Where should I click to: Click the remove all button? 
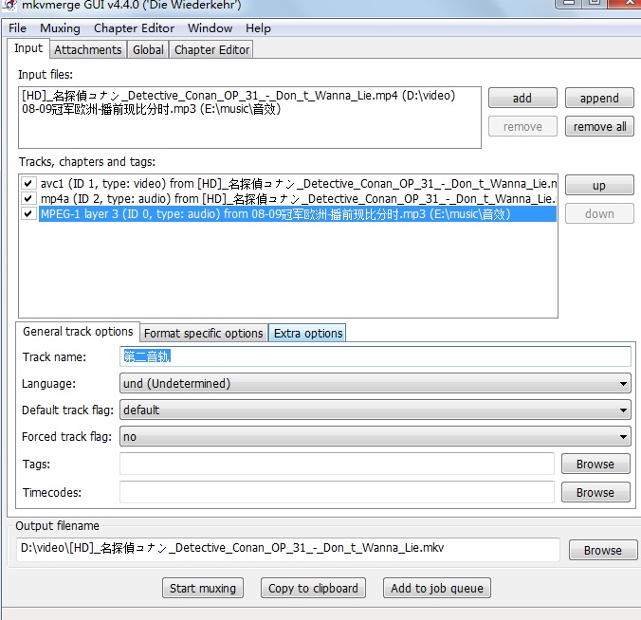tap(599, 126)
